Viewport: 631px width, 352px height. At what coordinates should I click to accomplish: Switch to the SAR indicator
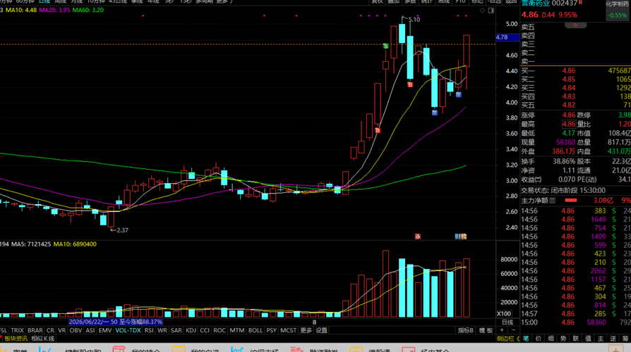click(176, 330)
